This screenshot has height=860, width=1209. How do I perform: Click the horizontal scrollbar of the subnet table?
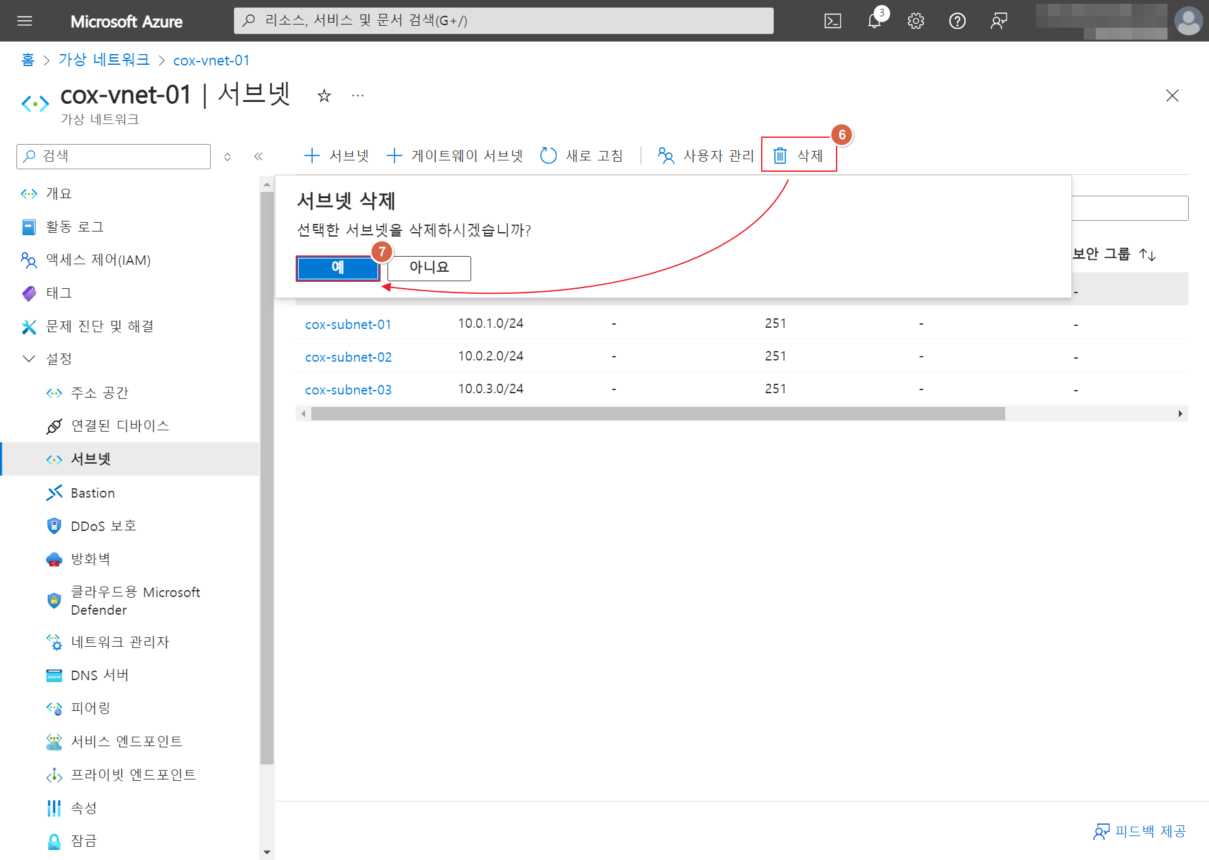point(657,413)
